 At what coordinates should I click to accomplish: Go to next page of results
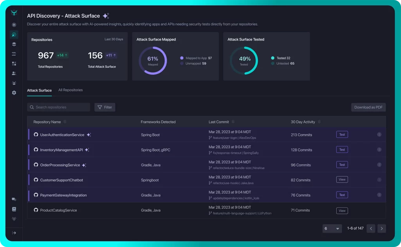click(382, 229)
